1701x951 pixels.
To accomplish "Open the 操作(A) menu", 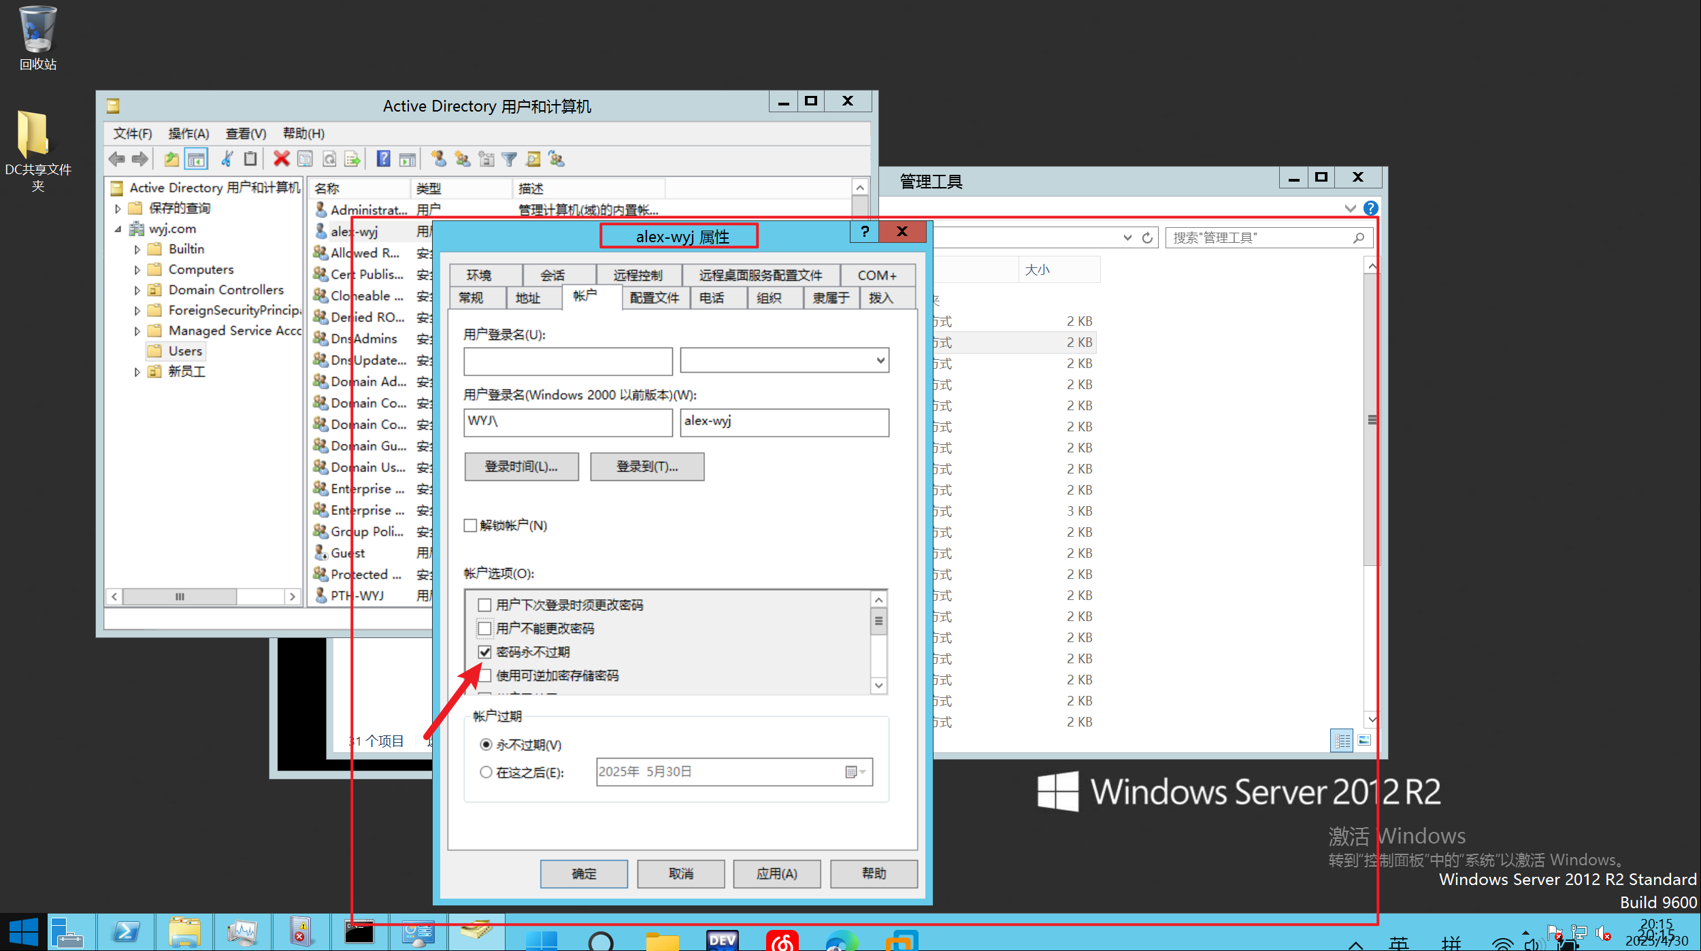I will point(188,134).
